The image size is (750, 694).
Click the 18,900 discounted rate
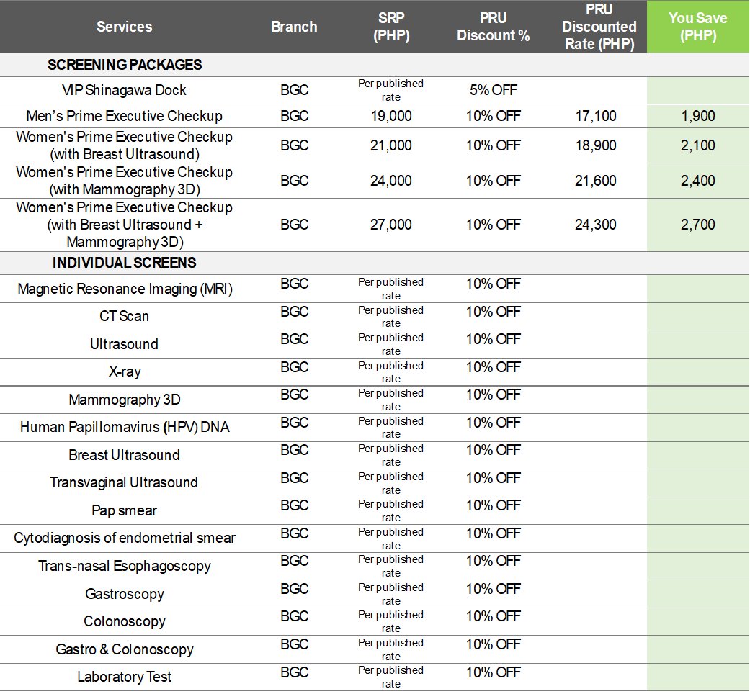596,145
